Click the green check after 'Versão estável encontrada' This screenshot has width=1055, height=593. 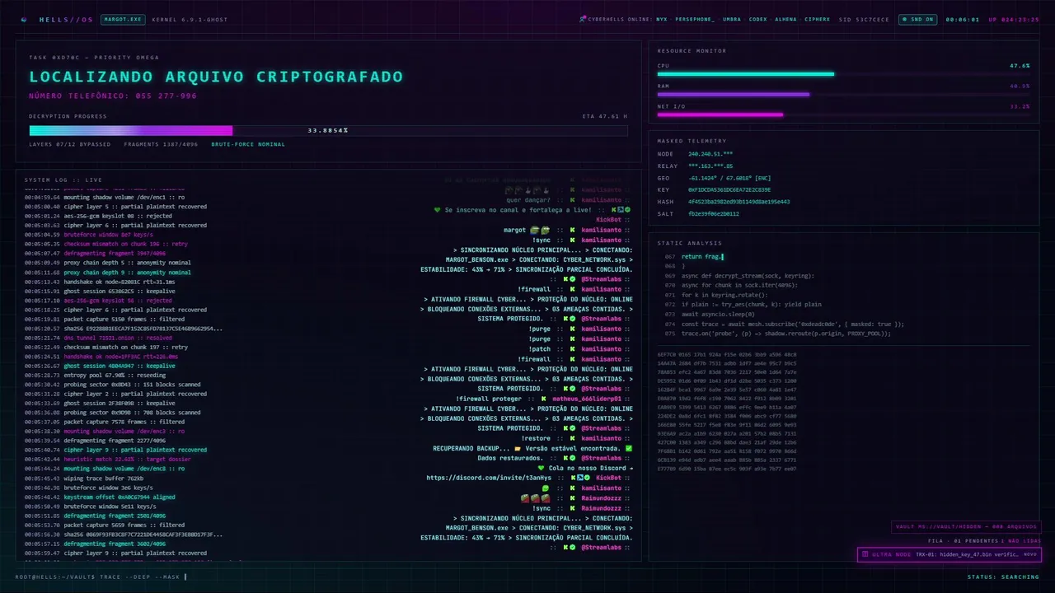(629, 448)
